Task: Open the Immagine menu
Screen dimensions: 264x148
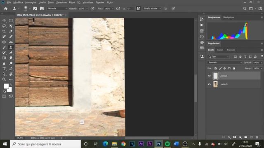Action: (x=31, y=2)
